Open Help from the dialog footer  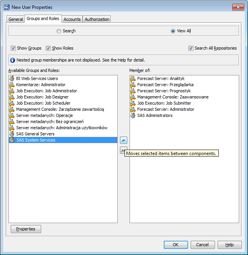pos(230,245)
